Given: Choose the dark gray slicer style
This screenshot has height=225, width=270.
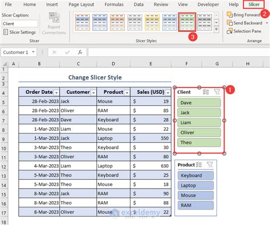Looking at the screenshot, I should click(x=204, y=22).
